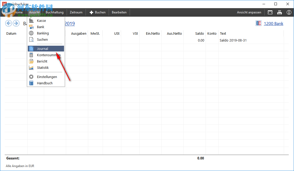
Task: Click the USt column header
Action: pos(117,34)
